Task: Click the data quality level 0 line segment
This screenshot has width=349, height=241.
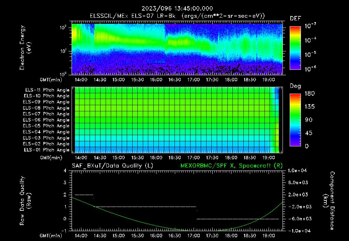Action: (x=238, y=219)
